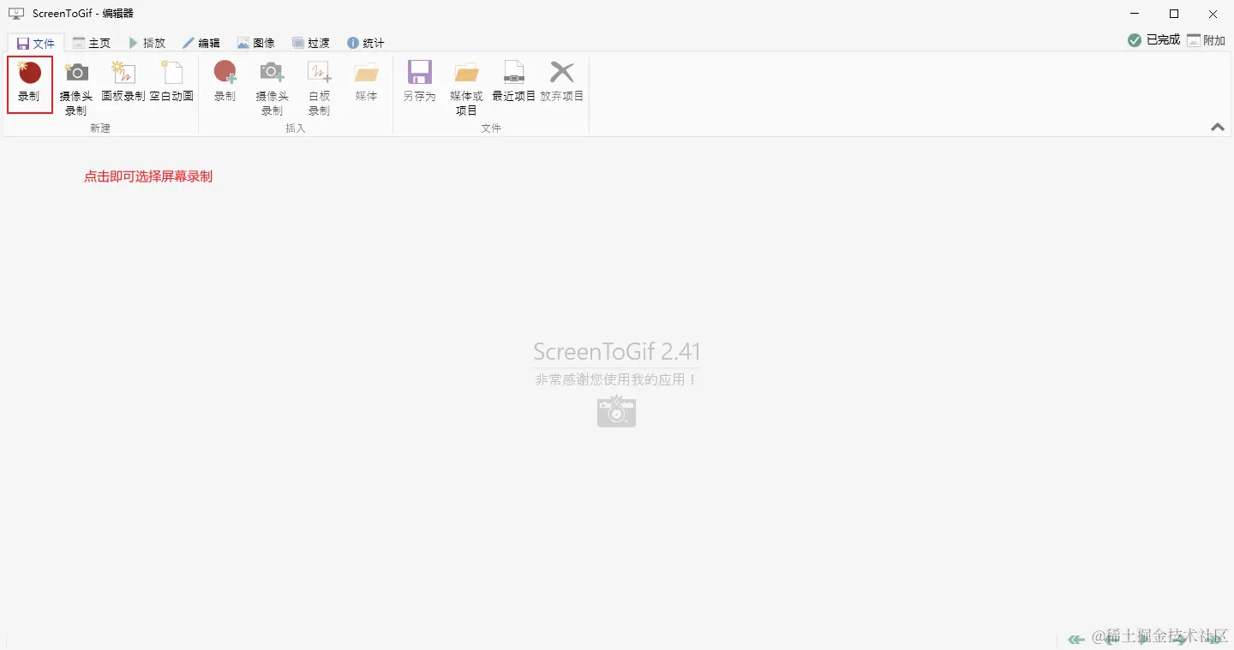
Task: Maximize the ScreenToGif editor window
Action: click(1174, 14)
